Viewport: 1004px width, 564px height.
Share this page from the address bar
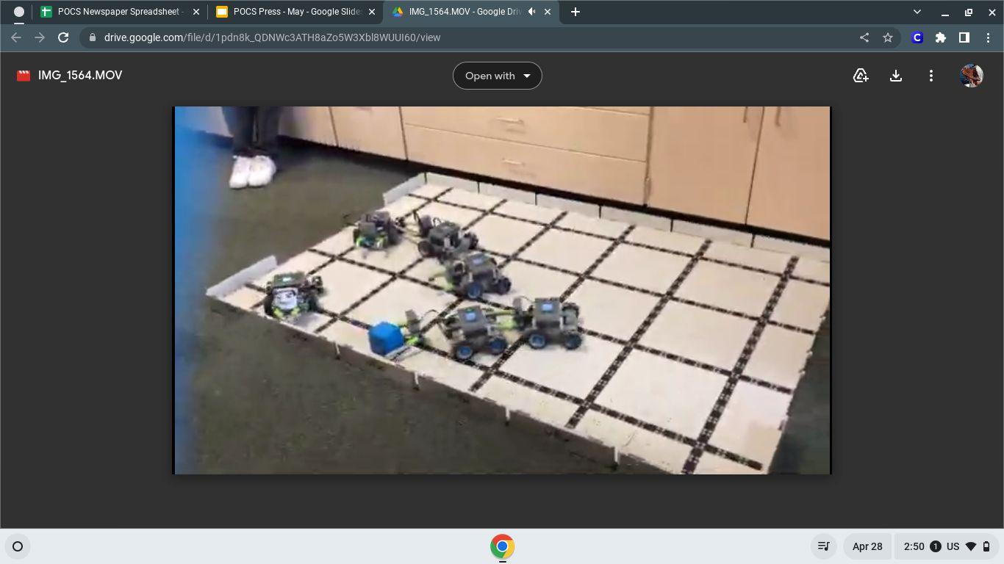(x=864, y=37)
